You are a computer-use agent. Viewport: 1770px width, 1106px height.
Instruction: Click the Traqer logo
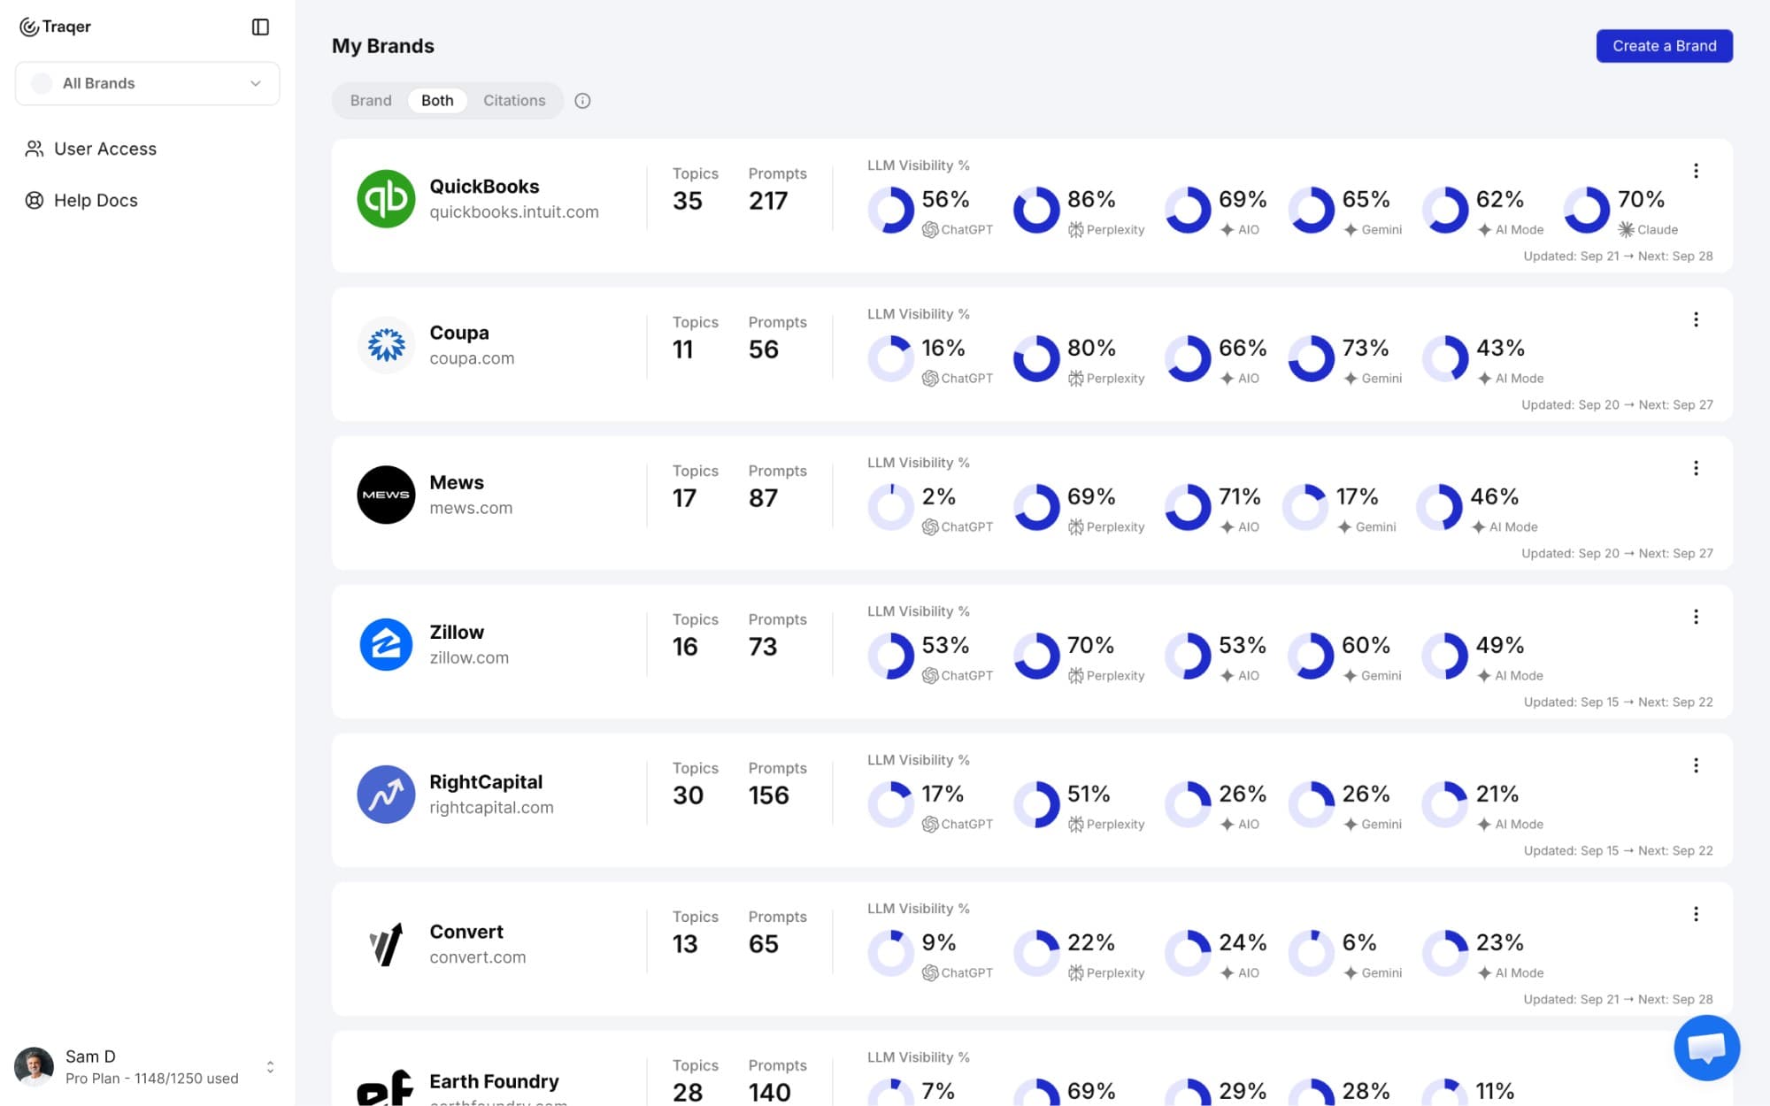[x=55, y=27]
